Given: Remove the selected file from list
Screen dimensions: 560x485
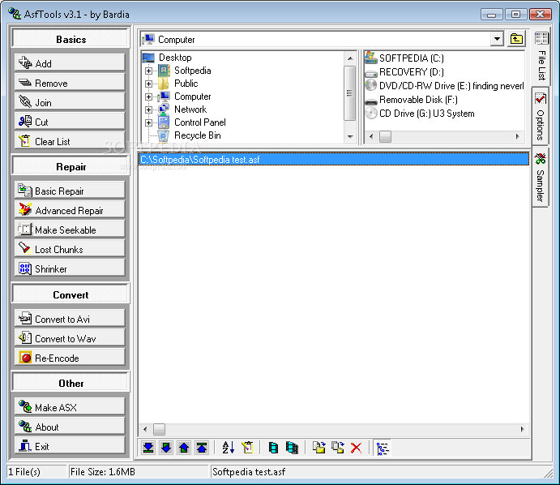Looking at the screenshot, I should 70,83.
